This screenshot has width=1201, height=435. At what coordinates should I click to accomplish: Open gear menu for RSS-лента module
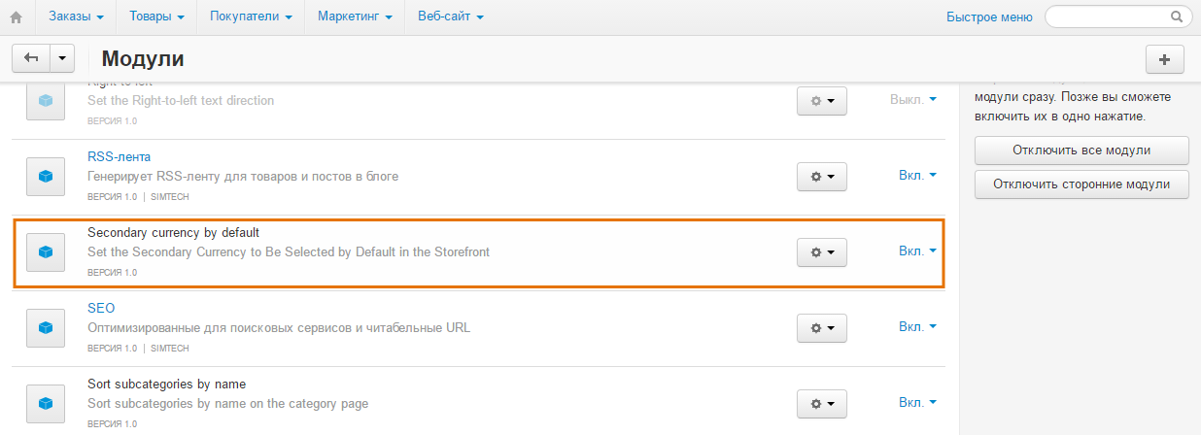coord(821,176)
